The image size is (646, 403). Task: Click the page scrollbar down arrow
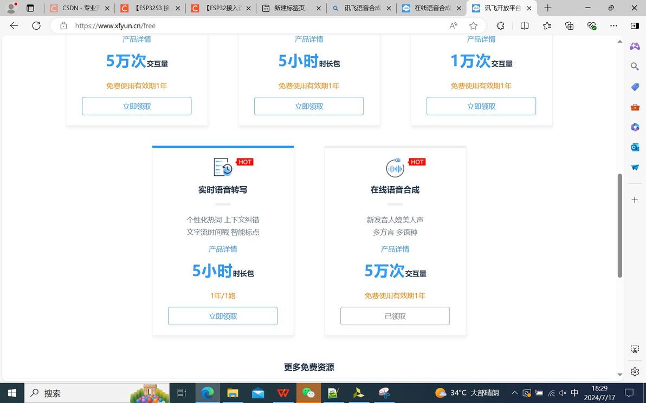coord(619,375)
